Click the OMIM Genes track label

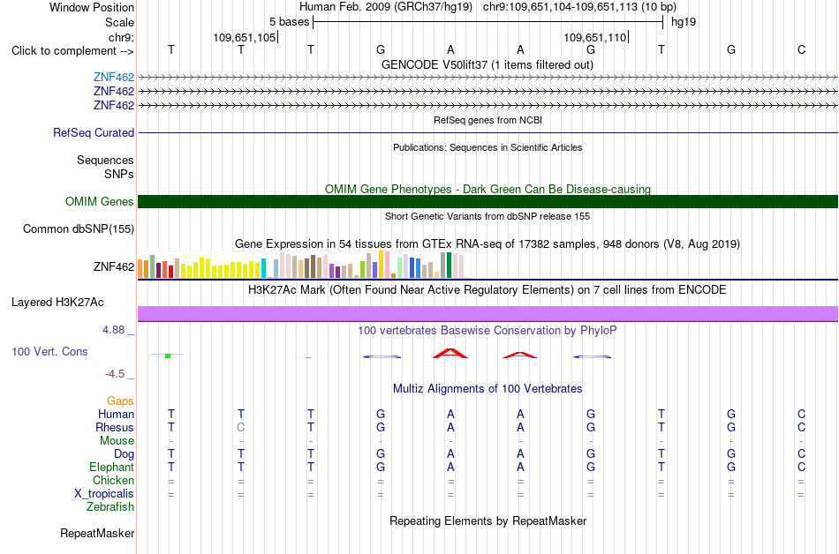[x=100, y=201]
